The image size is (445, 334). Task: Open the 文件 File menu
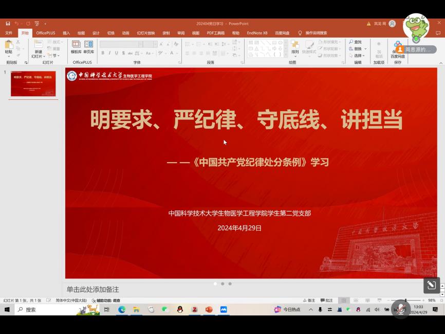9,33
